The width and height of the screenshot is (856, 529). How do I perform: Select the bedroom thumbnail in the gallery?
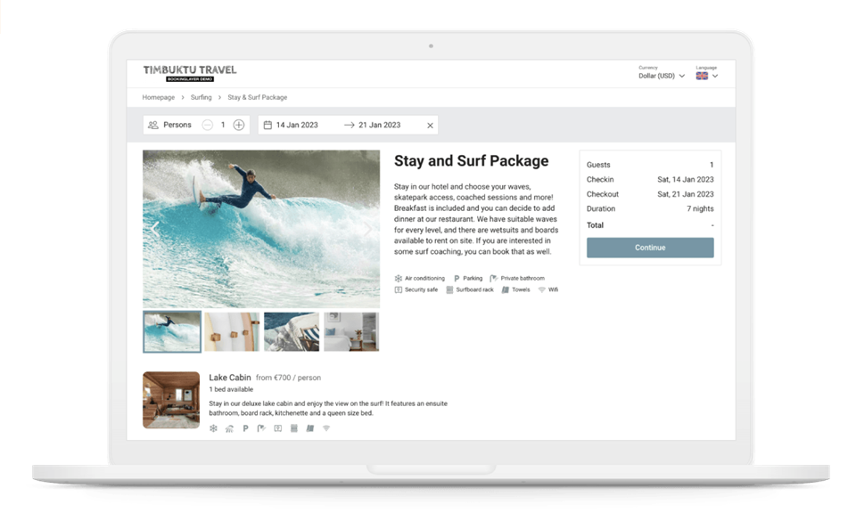(x=351, y=331)
